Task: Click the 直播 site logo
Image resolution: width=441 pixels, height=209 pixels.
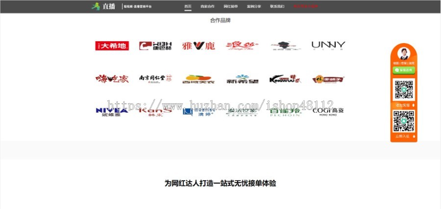Action: 103,6
